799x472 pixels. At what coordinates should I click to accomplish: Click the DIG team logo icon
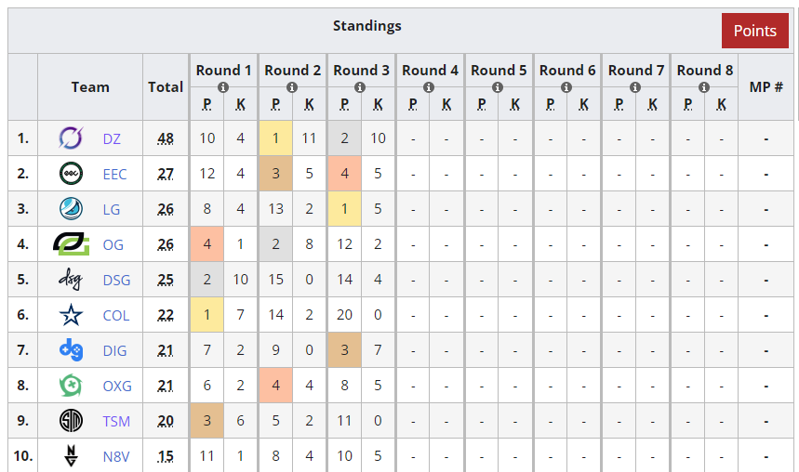pos(71,350)
